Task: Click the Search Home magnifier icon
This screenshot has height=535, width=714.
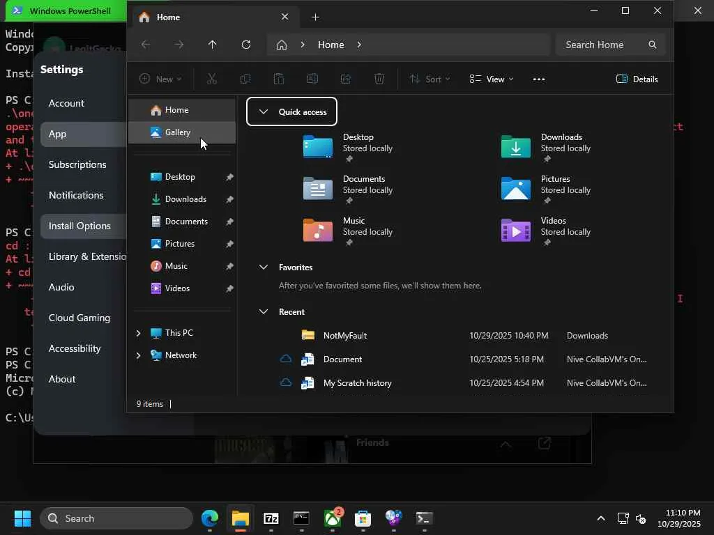Action: (x=652, y=45)
